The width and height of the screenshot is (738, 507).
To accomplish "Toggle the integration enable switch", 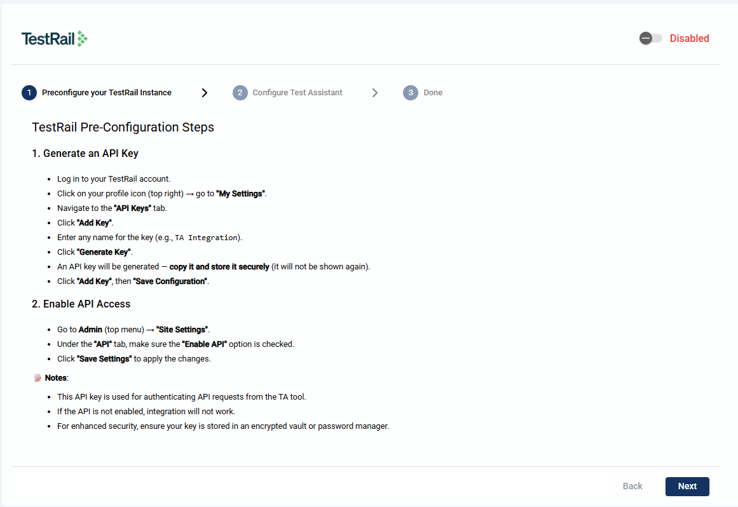I will tap(650, 38).
